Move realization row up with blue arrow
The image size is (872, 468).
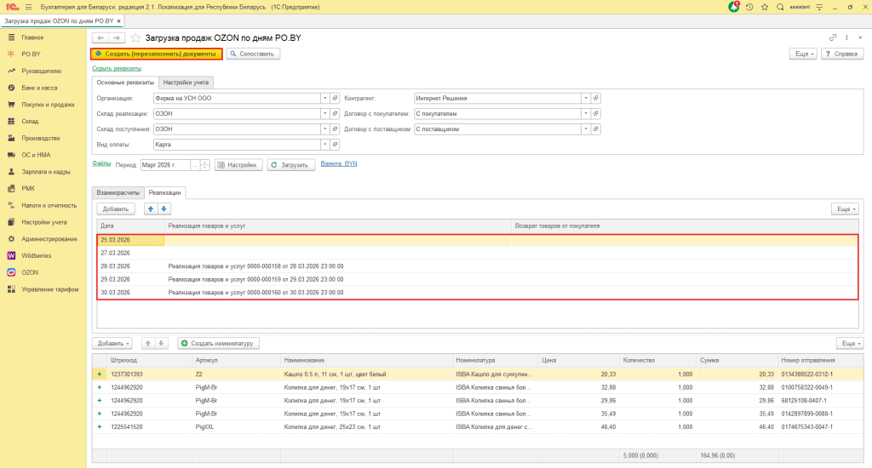click(150, 209)
